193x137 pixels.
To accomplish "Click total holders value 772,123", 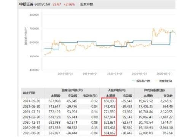I will [x=54, y=112].
